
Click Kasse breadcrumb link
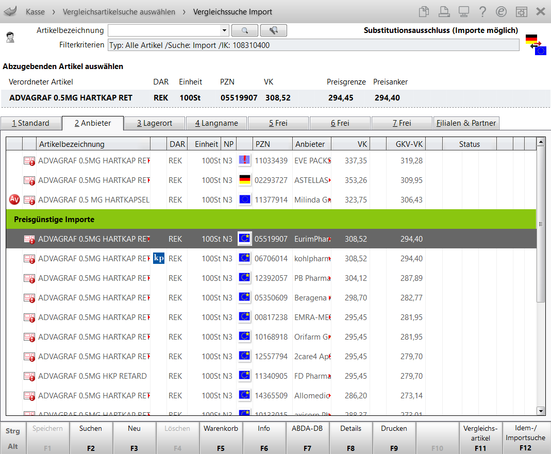[35, 12]
